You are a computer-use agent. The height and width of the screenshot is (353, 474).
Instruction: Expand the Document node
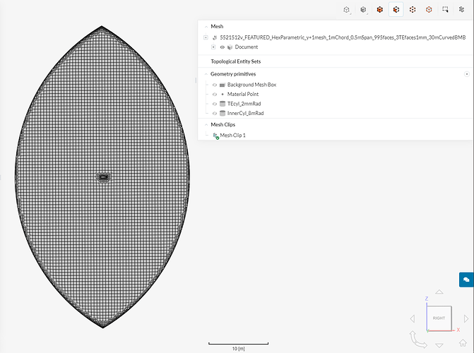(x=213, y=47)
